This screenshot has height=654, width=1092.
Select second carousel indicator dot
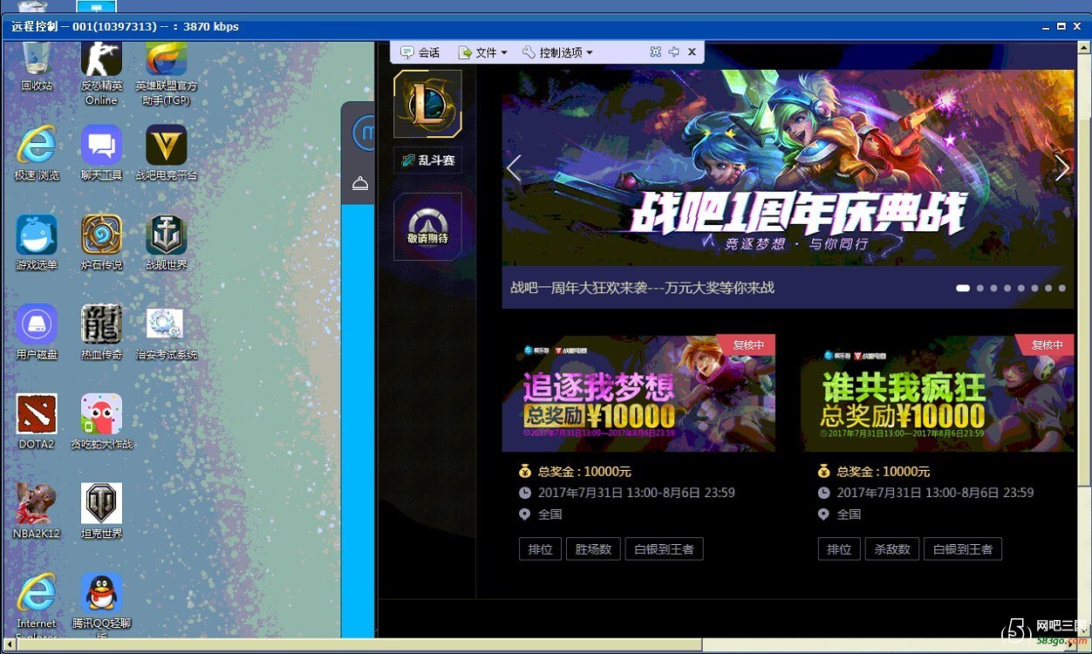(980, 288)
